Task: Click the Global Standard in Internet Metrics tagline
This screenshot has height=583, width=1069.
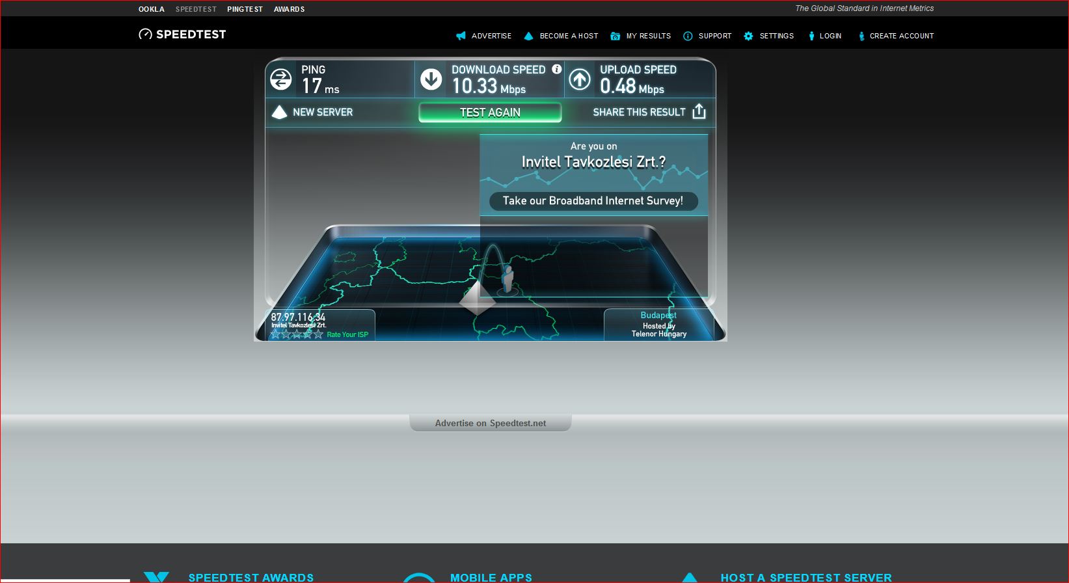Action: [x=864, y=8]
